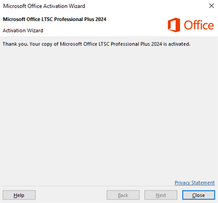218x203 pixels.
Task: Close the wizard with the title bar X
Action: point(211,6)
